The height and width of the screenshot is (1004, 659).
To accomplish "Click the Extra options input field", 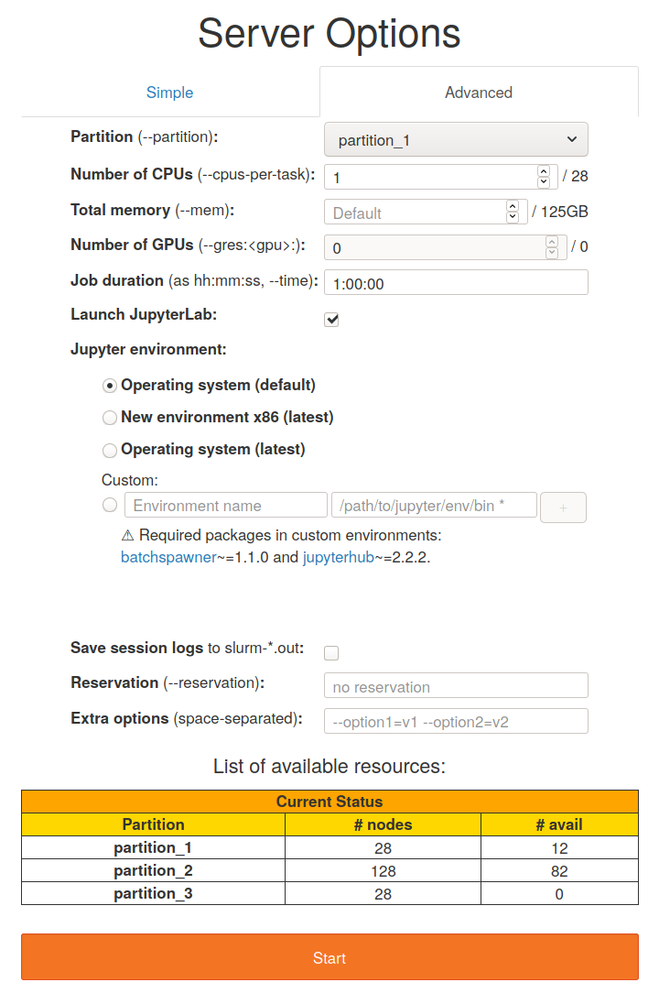I will (456, 721).
